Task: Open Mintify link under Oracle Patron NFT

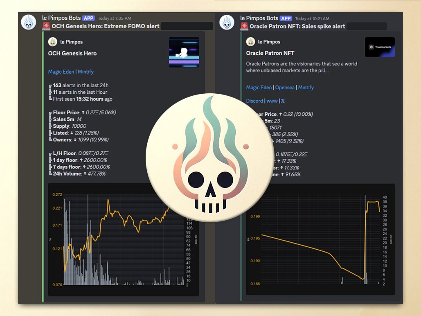Action: 306,88
